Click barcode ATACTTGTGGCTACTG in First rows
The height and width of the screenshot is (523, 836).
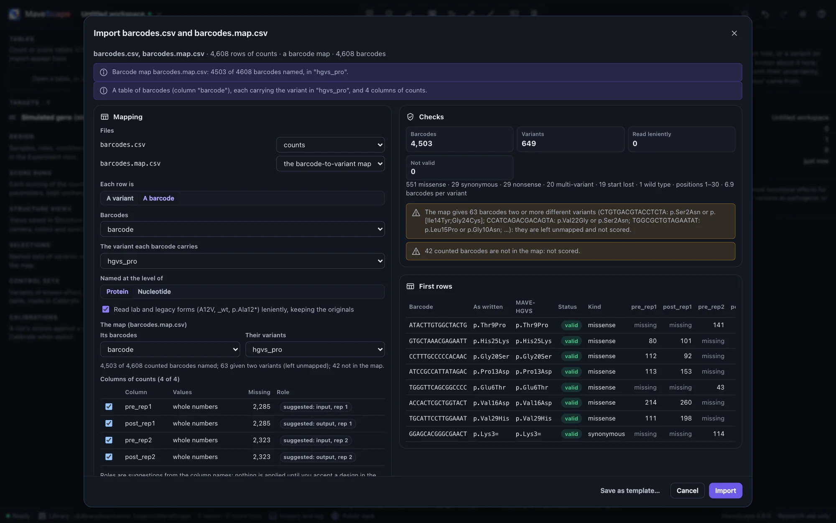click(x=438, y=325)
